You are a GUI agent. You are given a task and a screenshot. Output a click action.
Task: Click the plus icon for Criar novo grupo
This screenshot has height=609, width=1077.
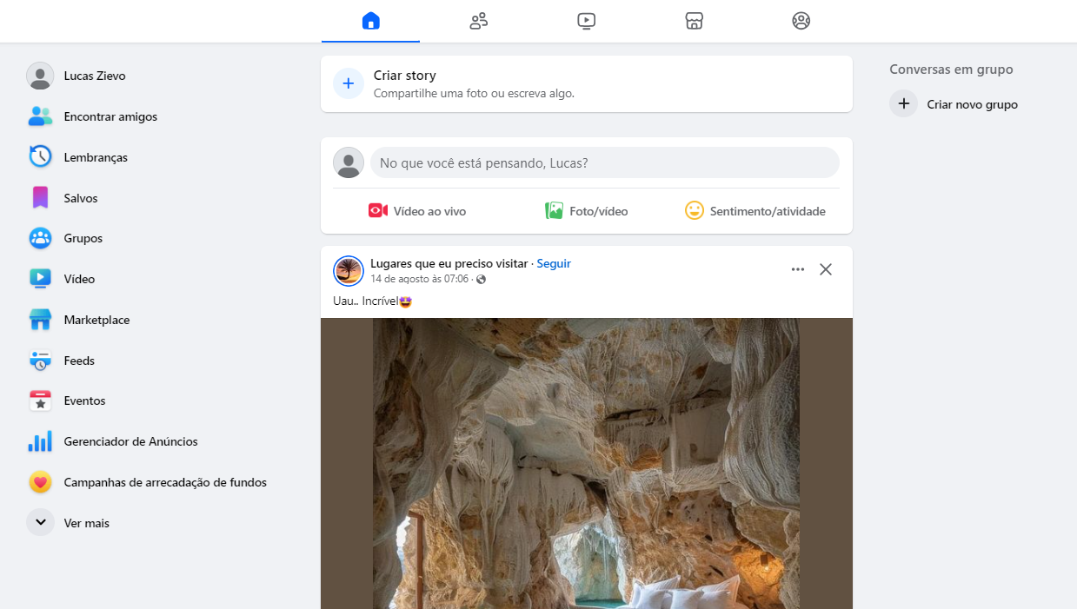(x=904, y=103)
